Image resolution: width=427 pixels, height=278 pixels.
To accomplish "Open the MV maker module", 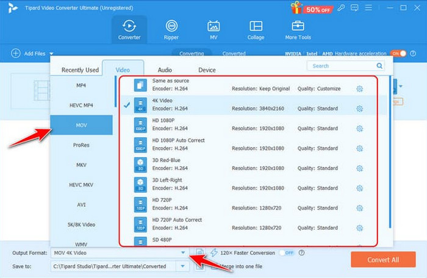I will click(213, 29).
